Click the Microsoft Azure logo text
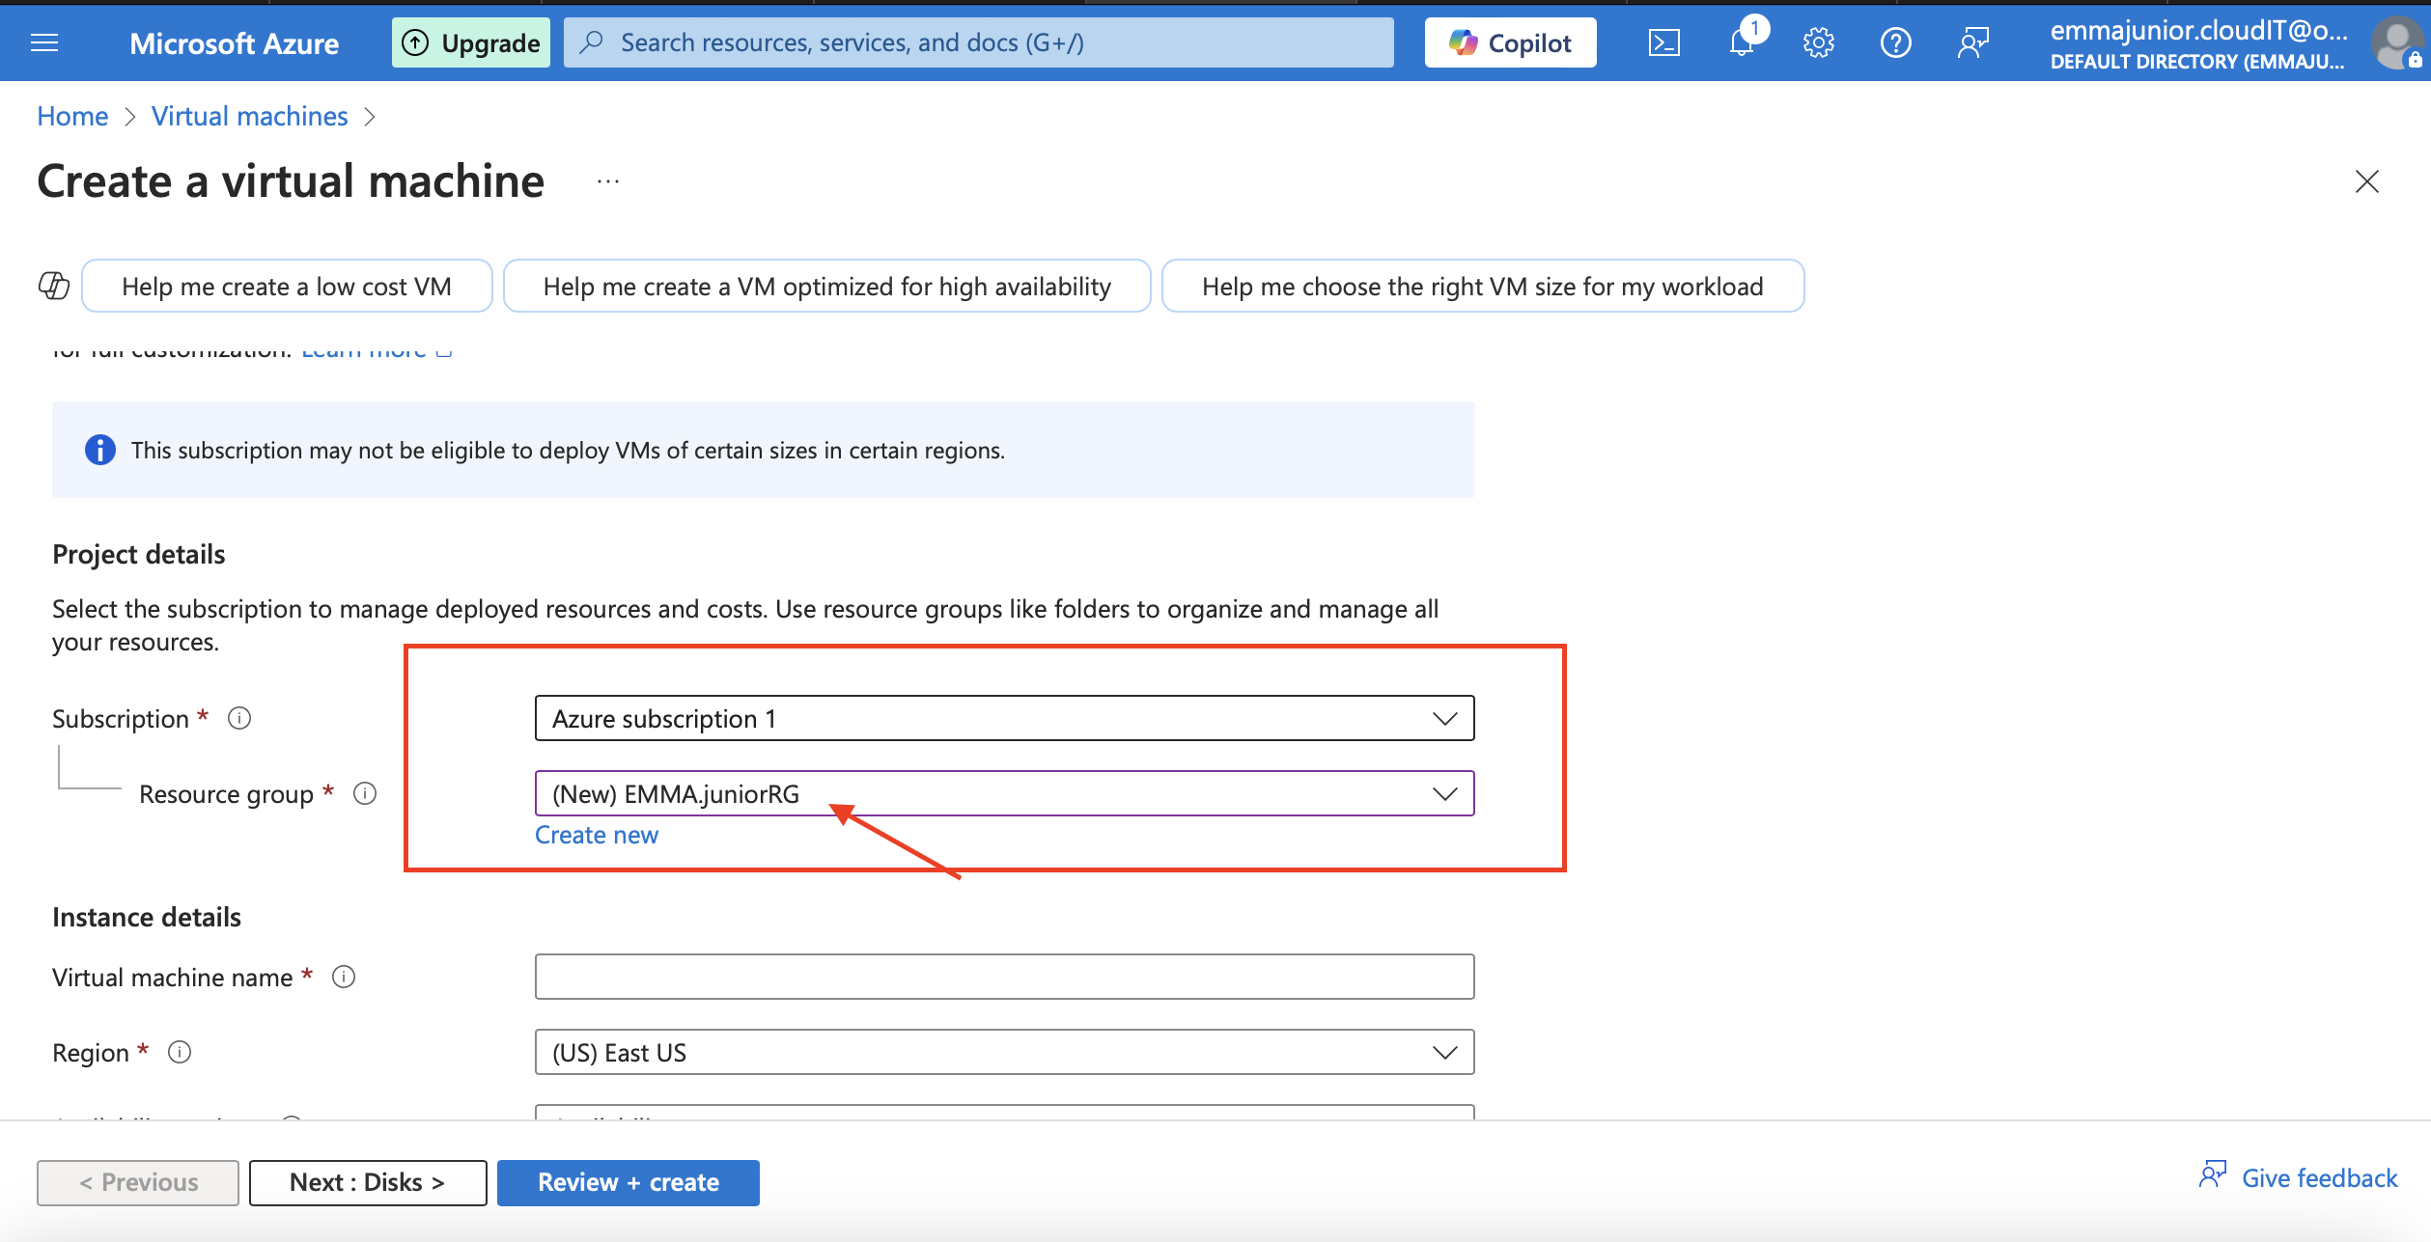 pos(234,42)
